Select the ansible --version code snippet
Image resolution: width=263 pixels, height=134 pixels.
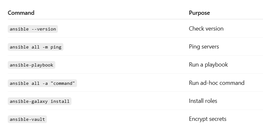pos(33,29)
